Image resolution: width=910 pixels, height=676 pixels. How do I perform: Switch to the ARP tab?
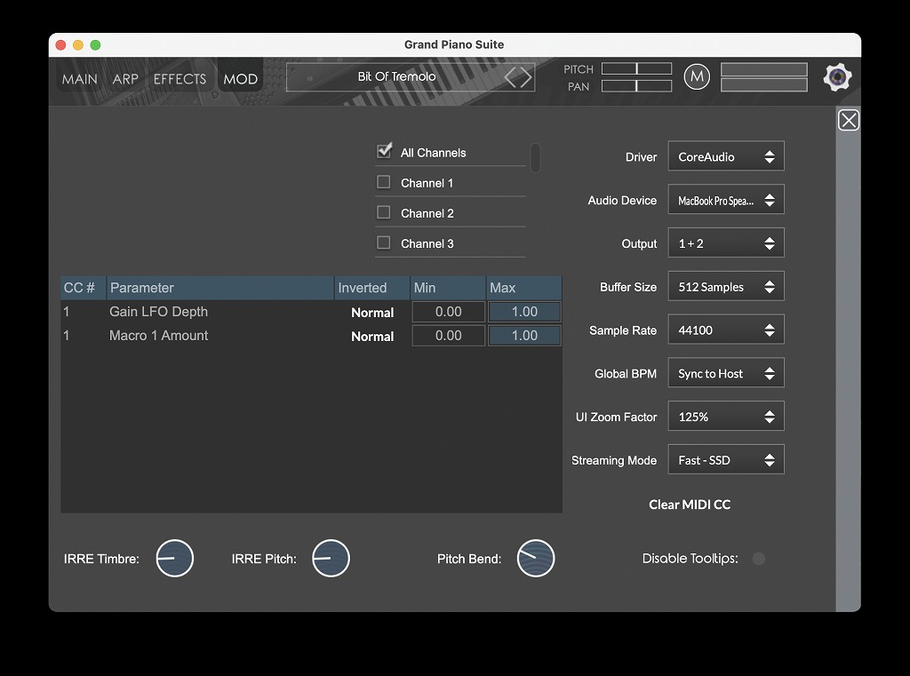[125, 79]
